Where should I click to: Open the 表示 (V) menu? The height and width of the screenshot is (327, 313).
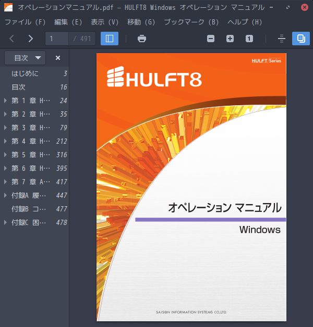pyautogui.click(x=104, y=22)
